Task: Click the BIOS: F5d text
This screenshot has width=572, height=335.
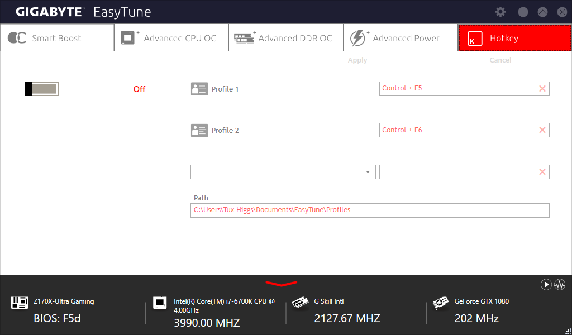Action: coord(58,319)
